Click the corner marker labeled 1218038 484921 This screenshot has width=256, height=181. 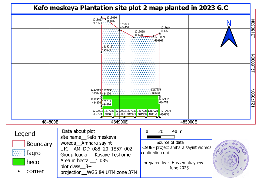click(134, 37)
